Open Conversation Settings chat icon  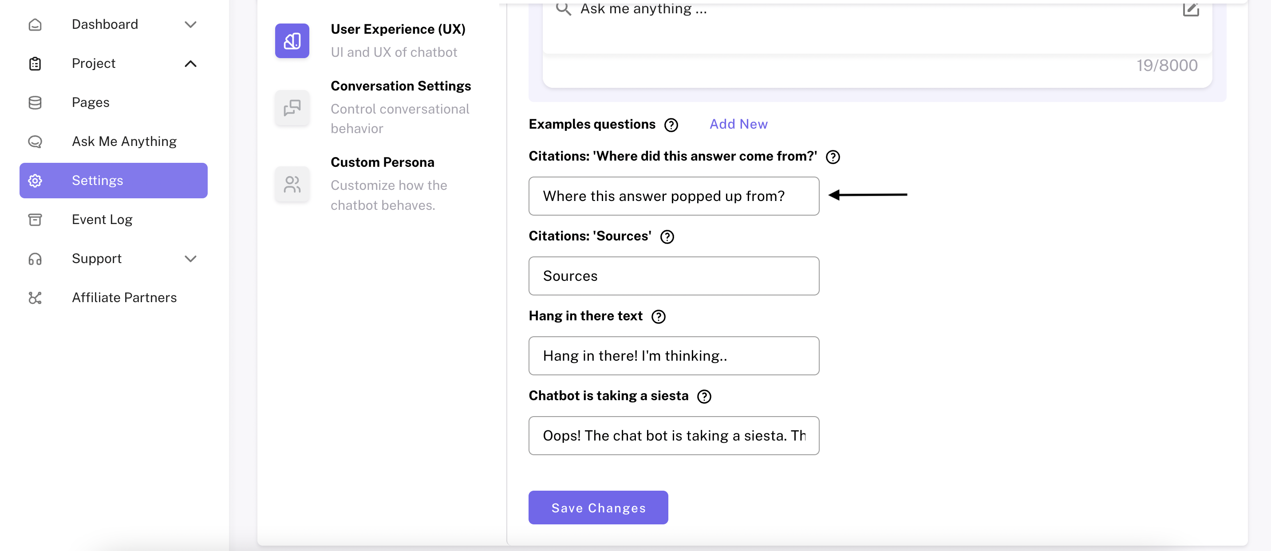tap(292, 107)
